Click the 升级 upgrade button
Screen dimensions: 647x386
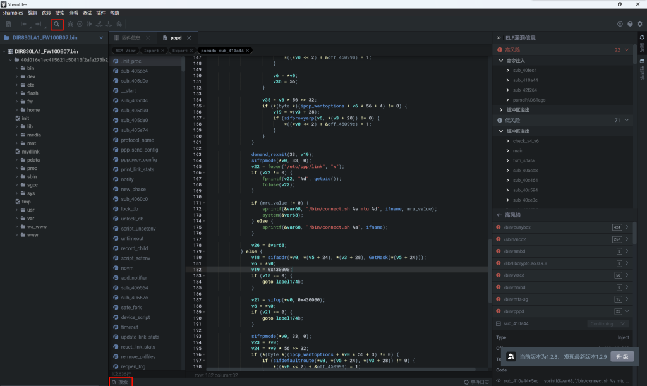[x=622, y=356]
